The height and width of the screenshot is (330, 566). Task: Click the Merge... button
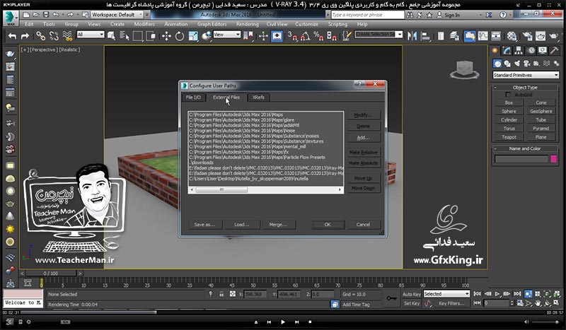(x=278, y=224)
